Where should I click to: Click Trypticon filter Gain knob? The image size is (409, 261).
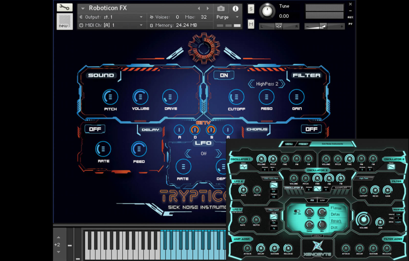pos(296,97)
